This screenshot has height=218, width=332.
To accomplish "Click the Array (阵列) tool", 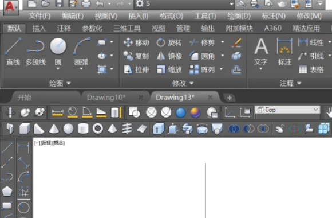I will coord(202,69).
